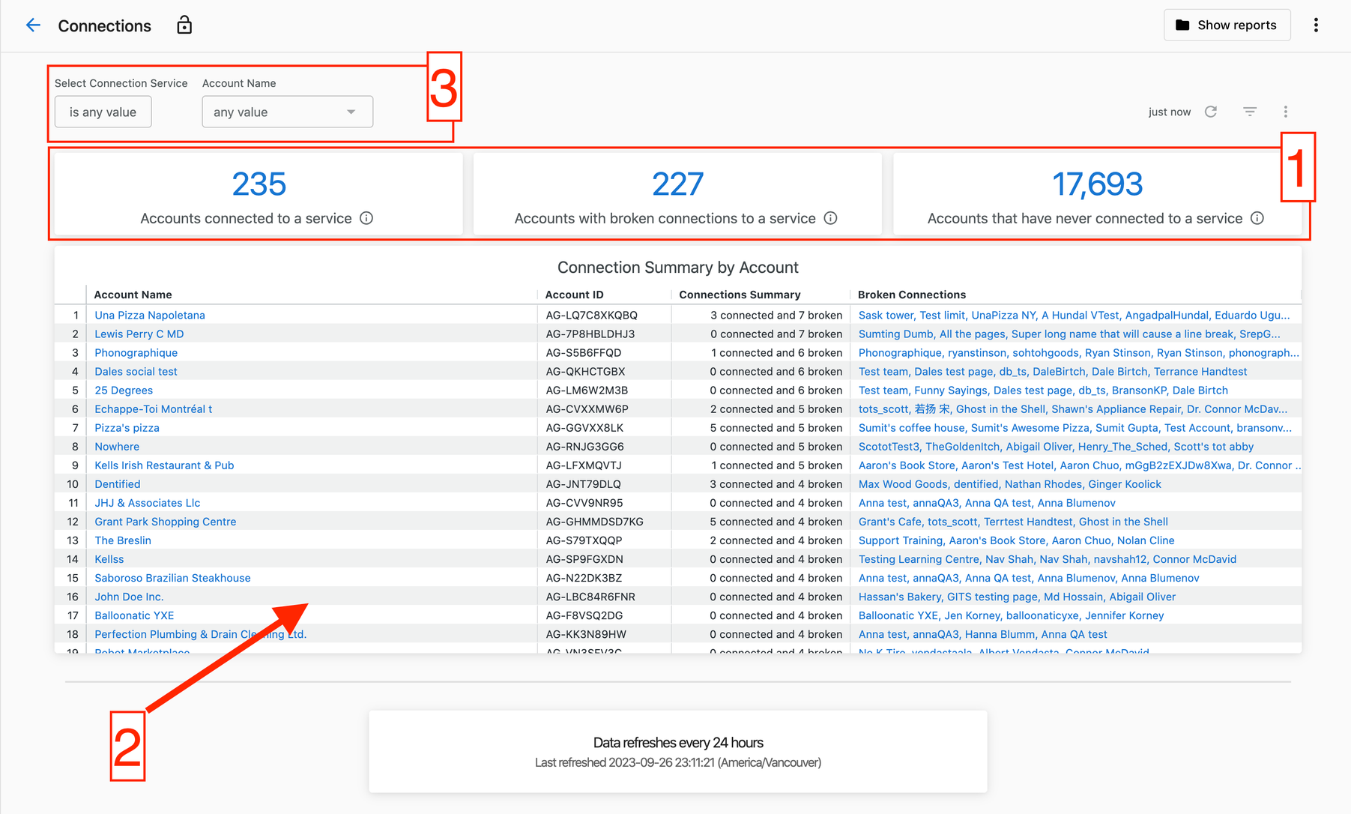Click the refresh dashboard icon
Viewport: 1351px width, 814px height.
click(1211, 112)
